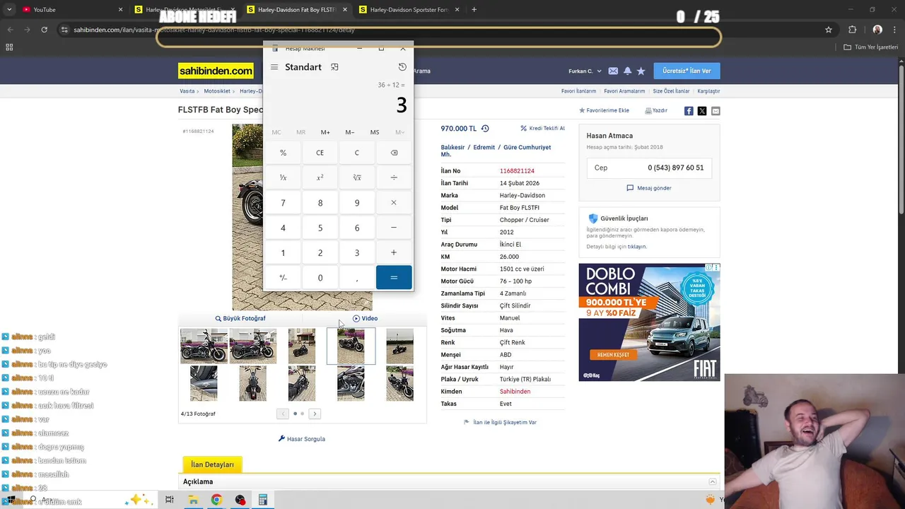
Task: Open the calculator history icon
Action: [402, 67]
